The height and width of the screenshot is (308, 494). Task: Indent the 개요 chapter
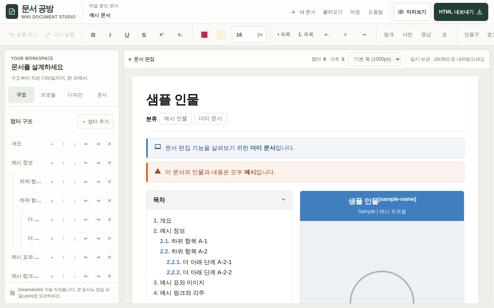tap(98, 144)
